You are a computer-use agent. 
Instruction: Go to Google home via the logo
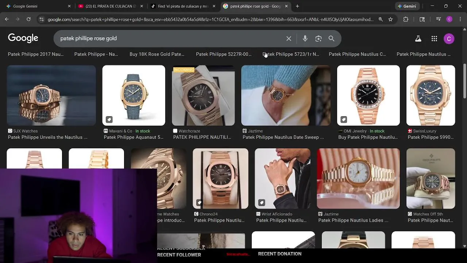click(x=23, y=38)
